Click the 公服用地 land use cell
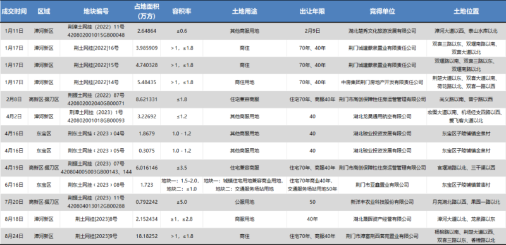Image resolution: width=506 pixels, height=245 pixels. click(x=245, y=202)
